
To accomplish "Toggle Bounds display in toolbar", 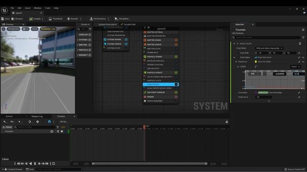I will (72, 19).
